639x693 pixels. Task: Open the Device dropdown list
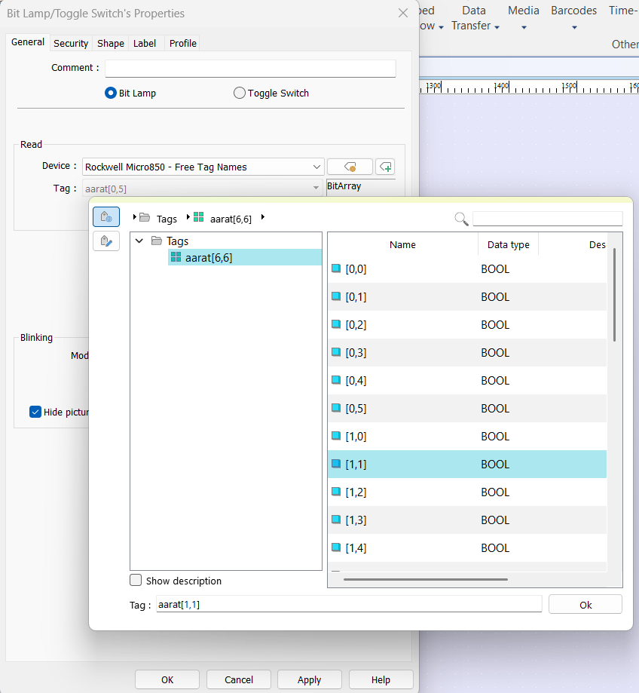tap(316, 167)
